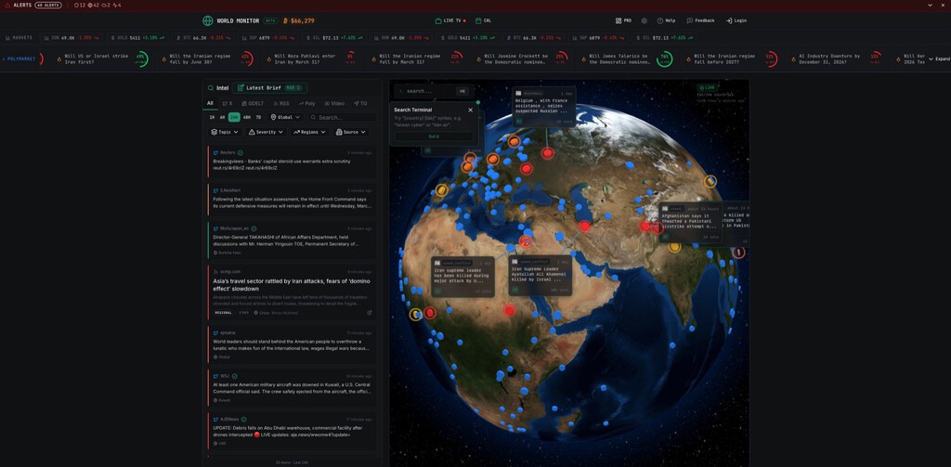
Task: Select the 24H time range
Action: [x=234, y=118]
